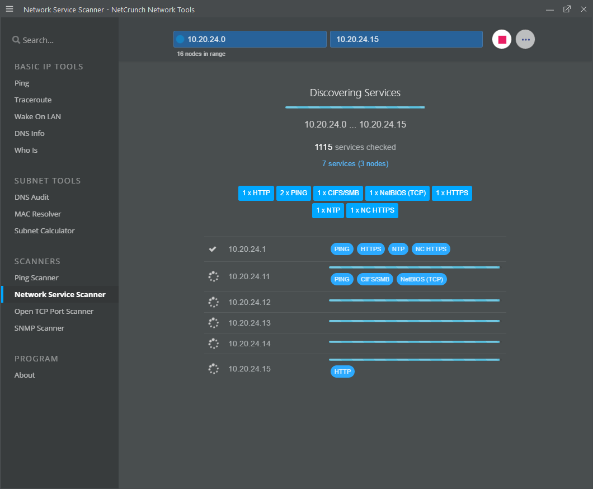Select the 10.20.24.14 address text

pyautogui.click(x=249, y=344)
